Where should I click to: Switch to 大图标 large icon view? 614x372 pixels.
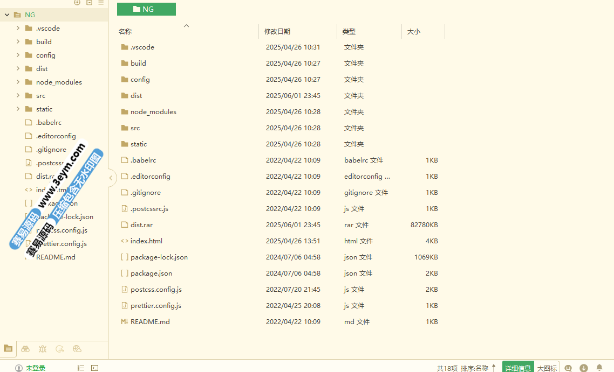click(x=547, y=368)
